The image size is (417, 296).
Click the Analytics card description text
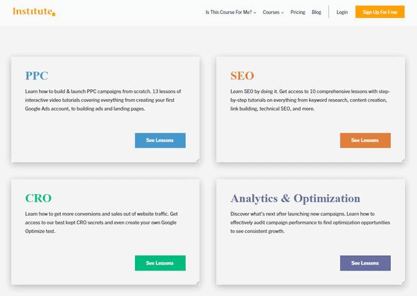pos(310,222)
